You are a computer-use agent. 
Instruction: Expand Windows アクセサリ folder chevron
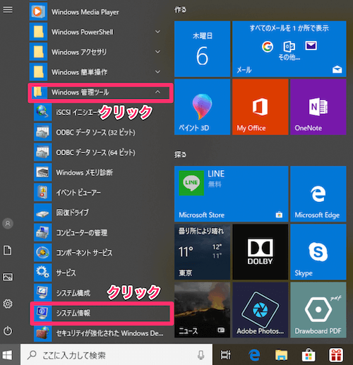pos(157,52)
